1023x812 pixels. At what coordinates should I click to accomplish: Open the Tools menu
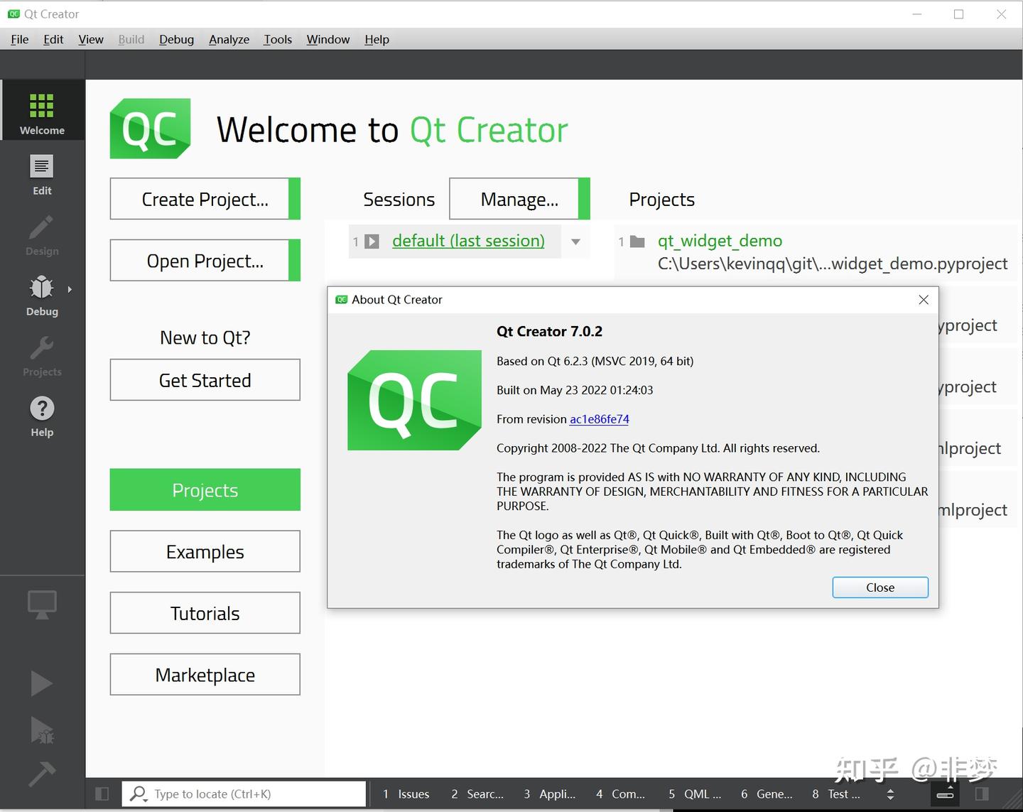coord(277,39)
